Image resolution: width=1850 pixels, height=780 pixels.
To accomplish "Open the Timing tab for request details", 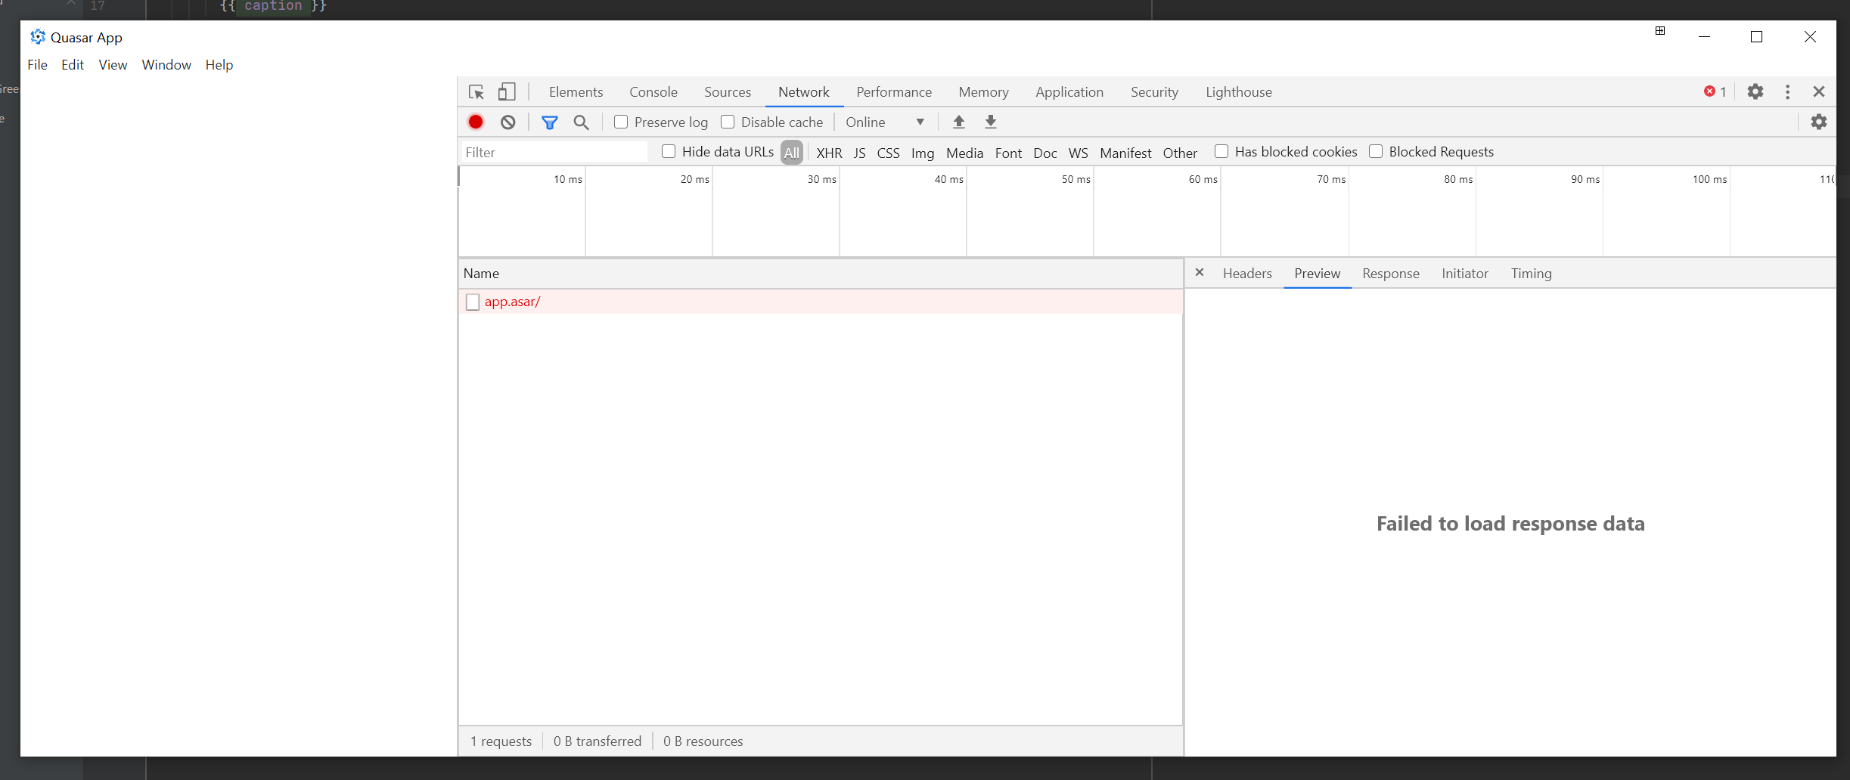I will coord(1531,274).
